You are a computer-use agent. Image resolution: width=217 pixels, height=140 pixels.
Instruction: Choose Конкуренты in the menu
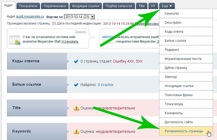[x=186, y=113]
